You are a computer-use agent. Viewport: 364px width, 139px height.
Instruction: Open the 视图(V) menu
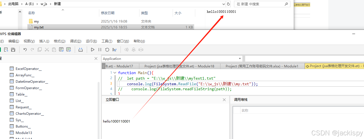point(29,41)
